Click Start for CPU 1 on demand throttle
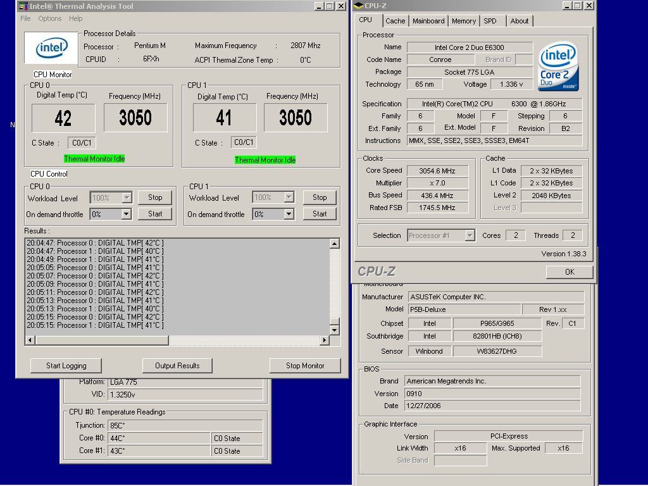648x486 pixels. (320, 214)
